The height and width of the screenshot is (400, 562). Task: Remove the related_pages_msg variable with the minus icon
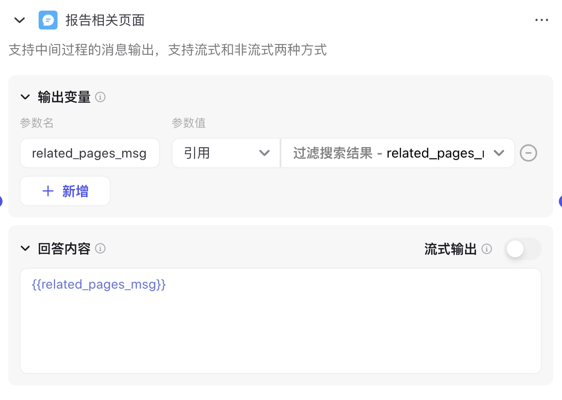(x=529, y=153)
